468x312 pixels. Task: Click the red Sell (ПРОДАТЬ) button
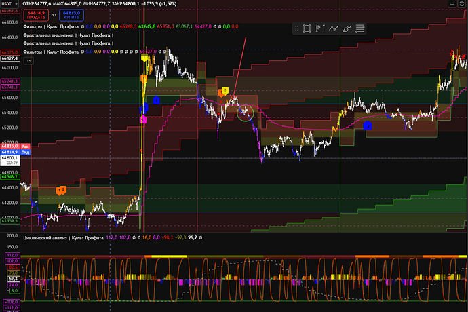point(35,14)
